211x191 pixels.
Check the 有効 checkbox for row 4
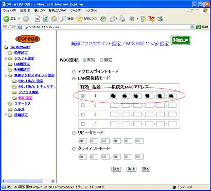[x=83, y=124]
